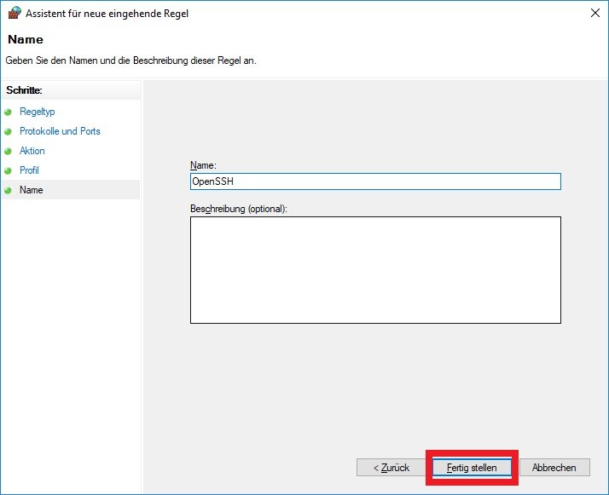609x495 pixels.
Task: Click the Schritte header in the sidebar
Action: click(24, 90)
